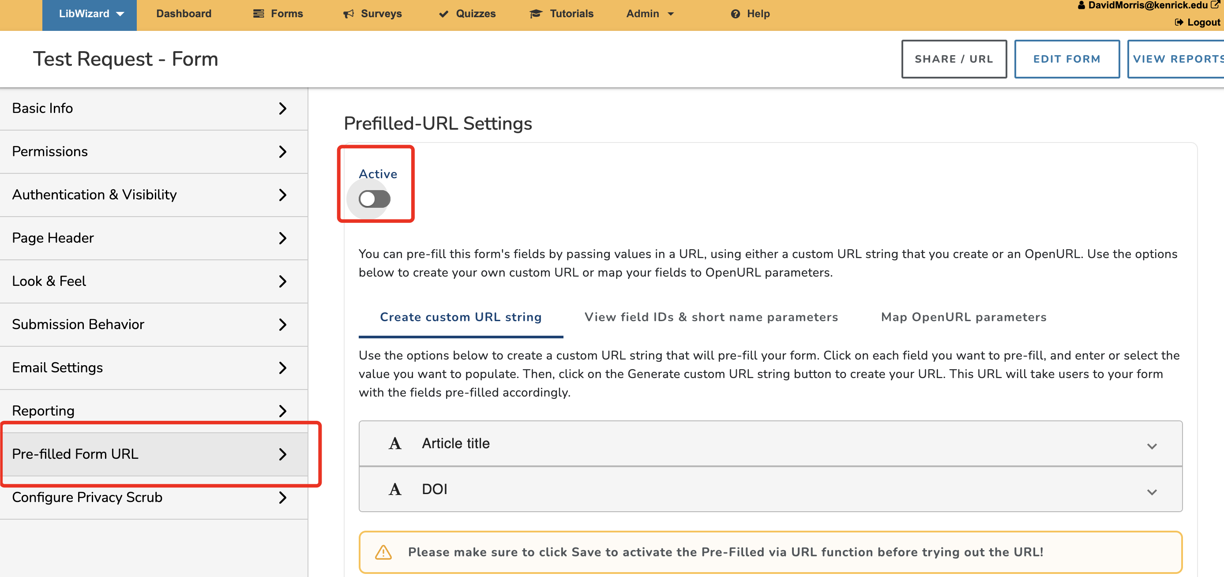
Task: Click the SHARE / URL button
Action: pyautogui.click(x=954, y=59)
